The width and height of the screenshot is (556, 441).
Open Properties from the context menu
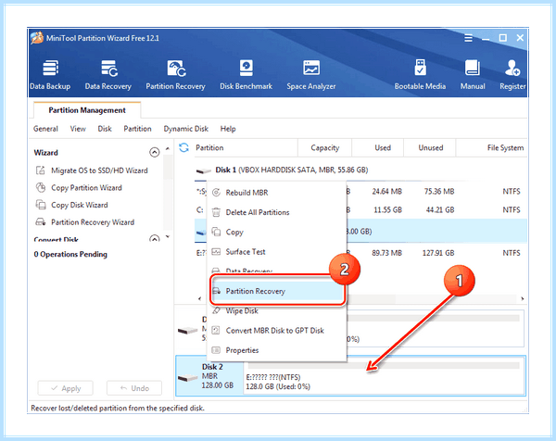(276, 350)
